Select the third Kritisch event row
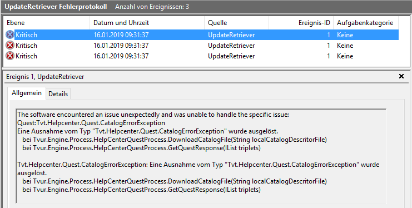 [x=201, y=56]
